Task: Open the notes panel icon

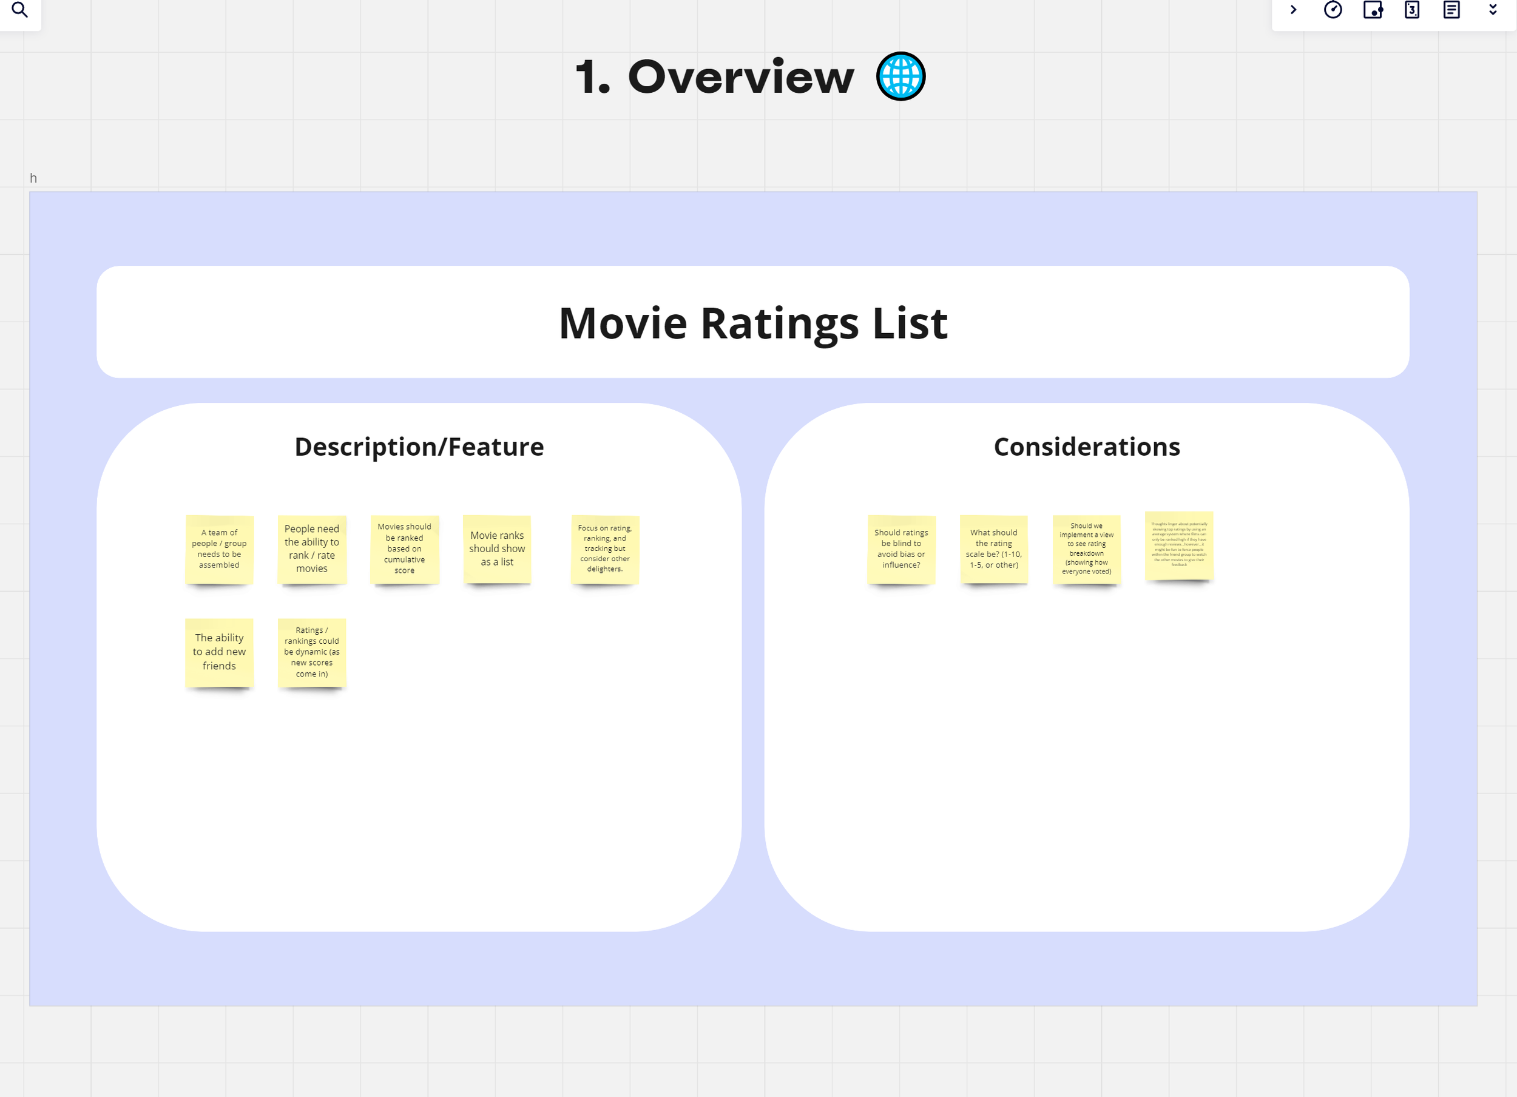Action: 1451,10
